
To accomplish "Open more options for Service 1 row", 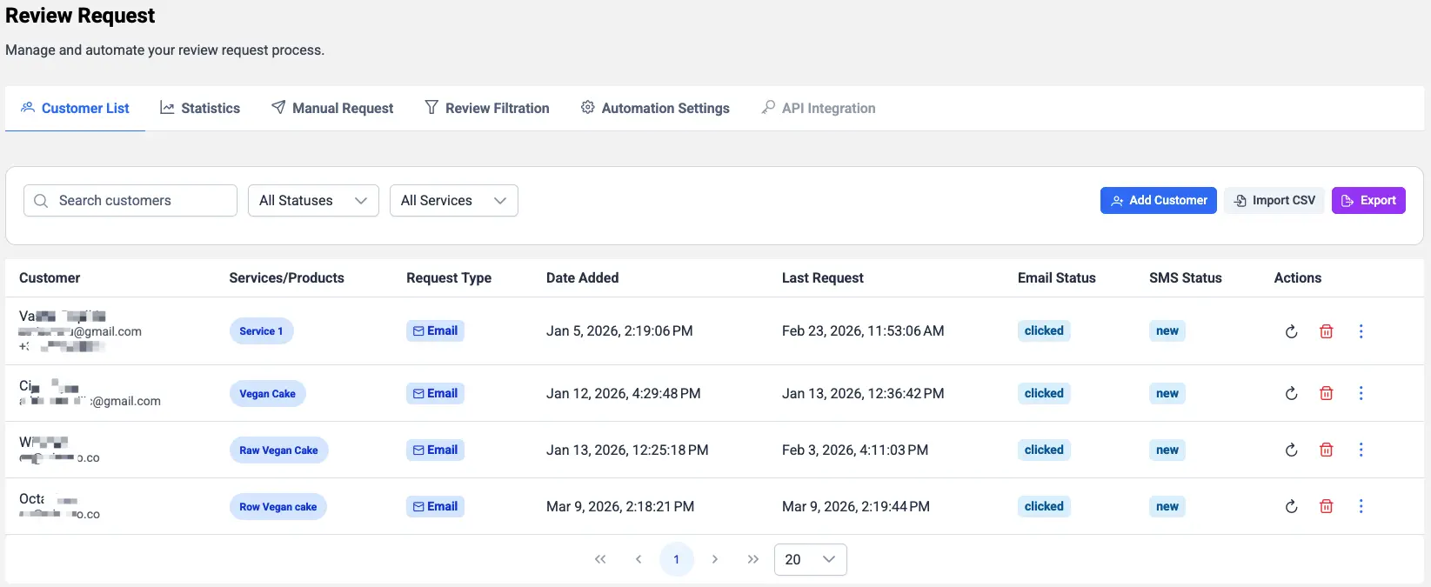I will point(1361,331).
